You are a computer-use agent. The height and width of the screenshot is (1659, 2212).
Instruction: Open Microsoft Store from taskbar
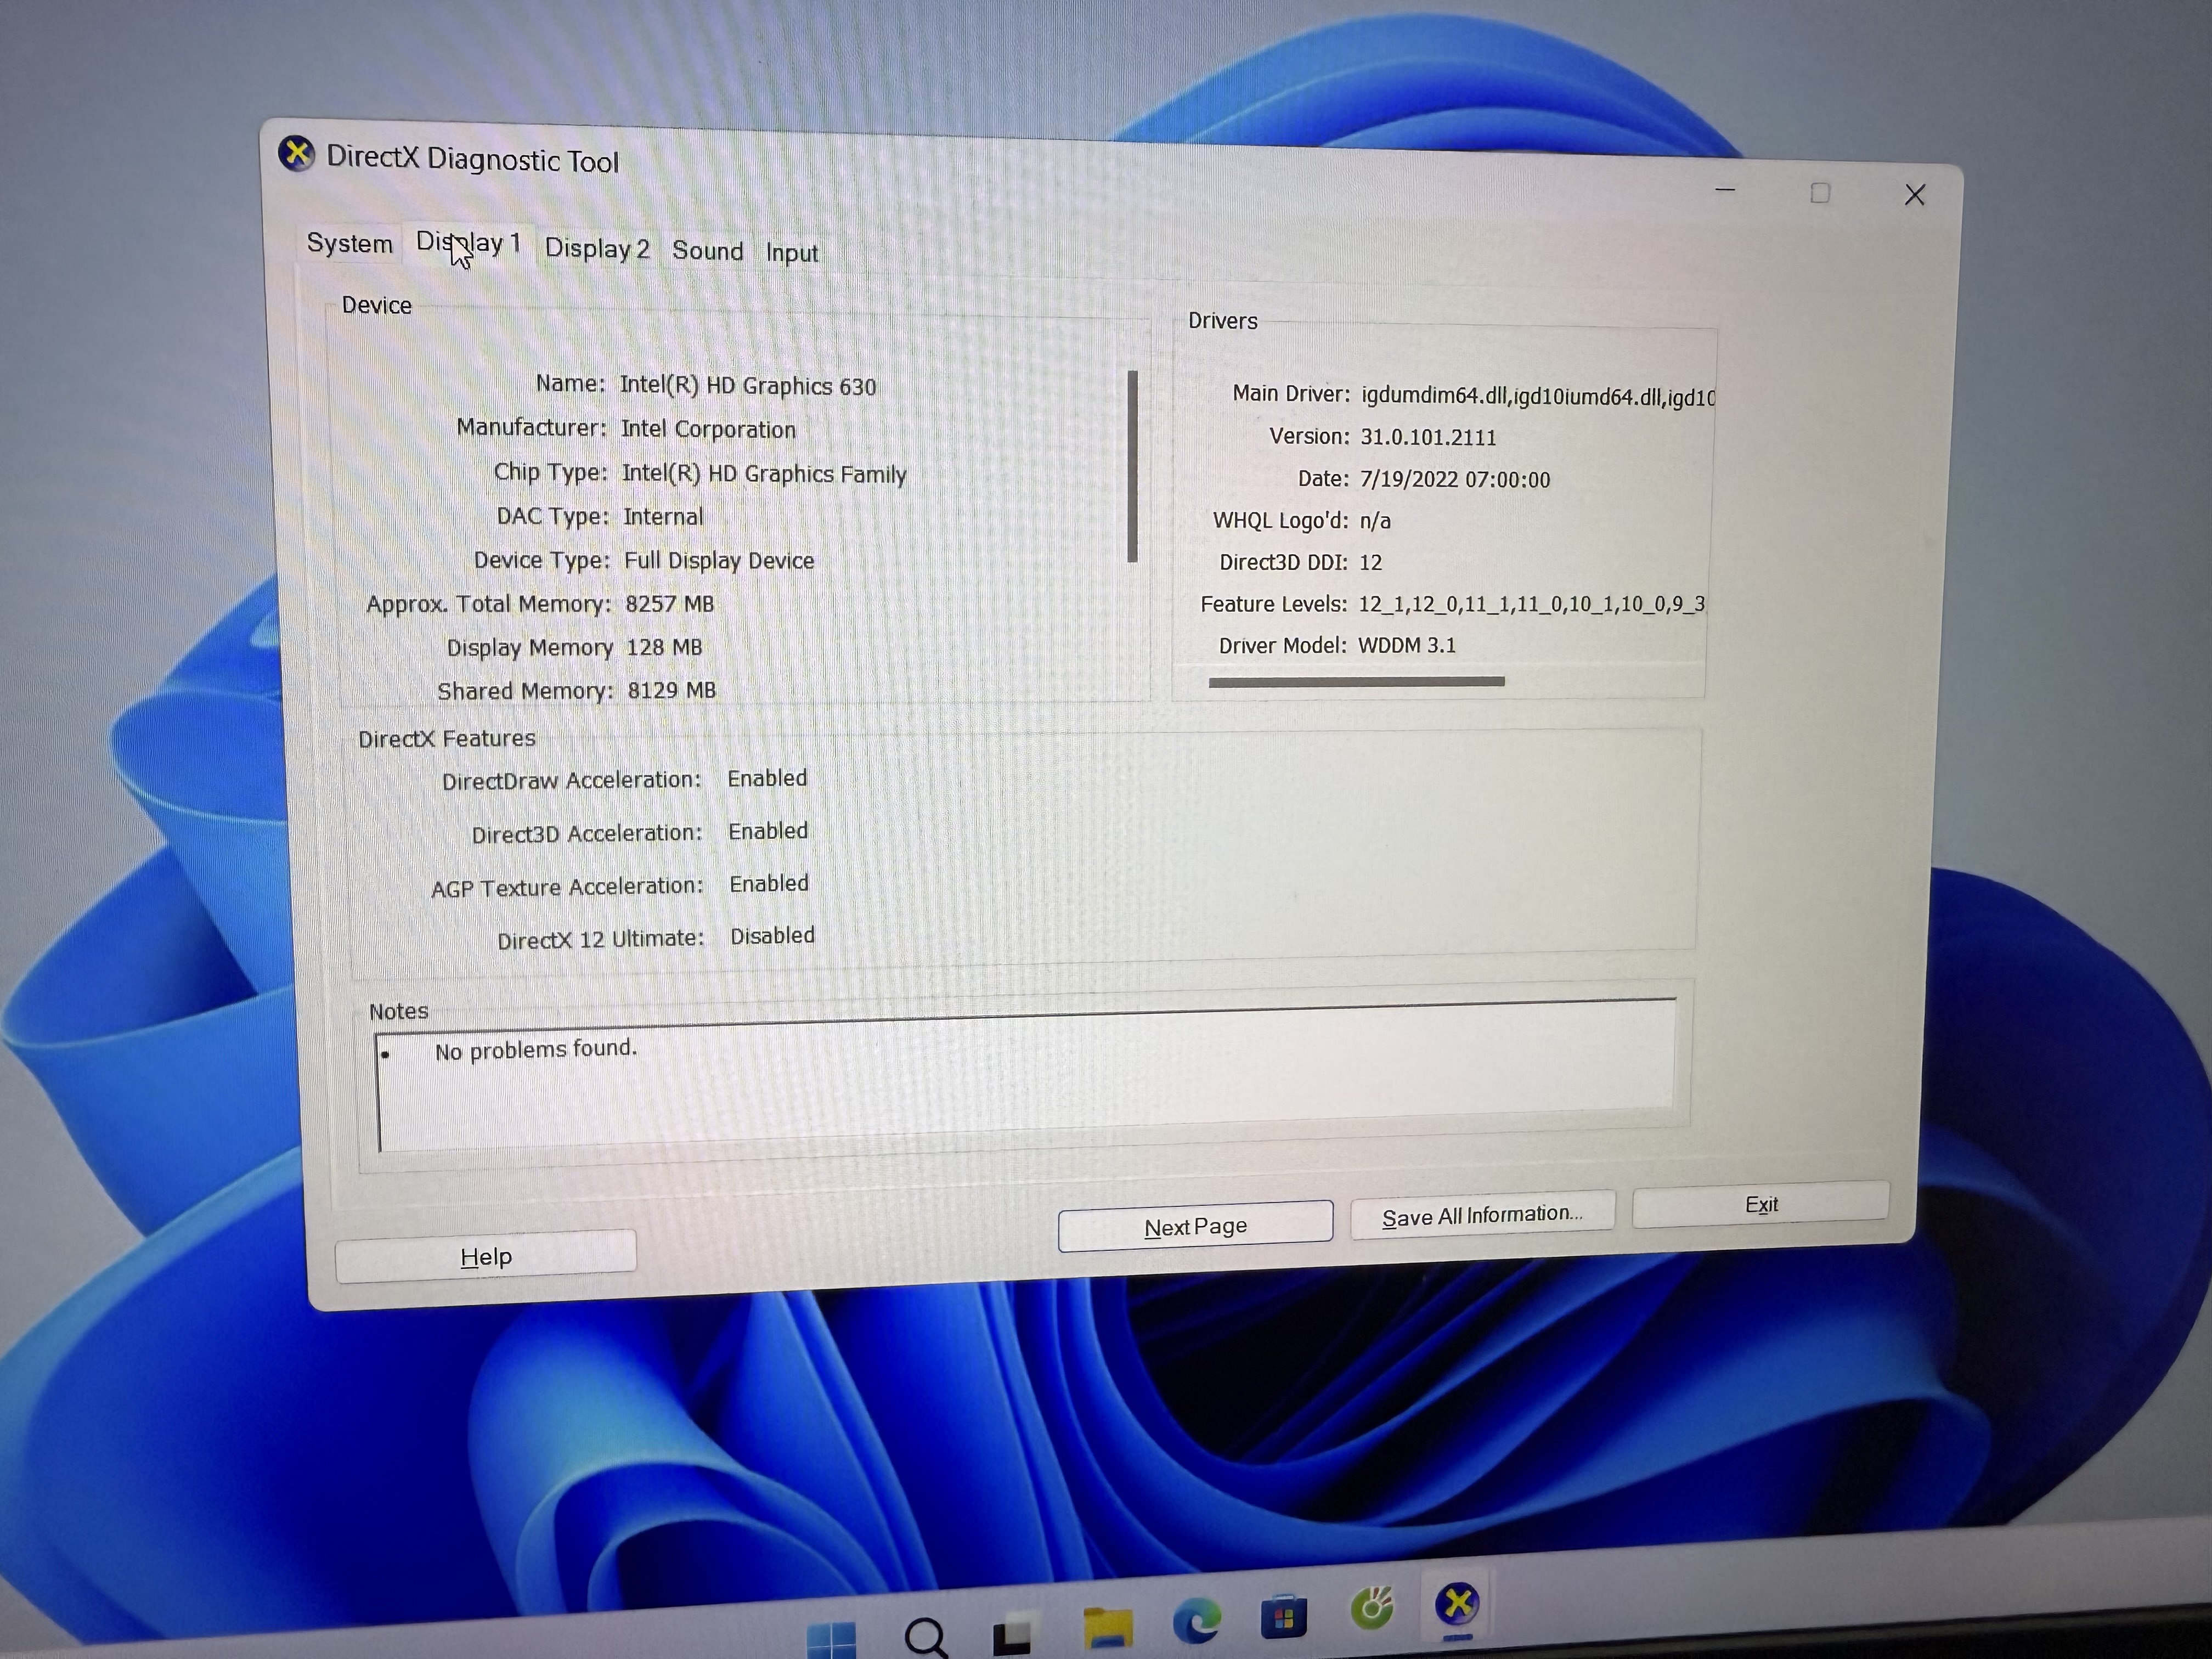(x=1284, y=1616)
